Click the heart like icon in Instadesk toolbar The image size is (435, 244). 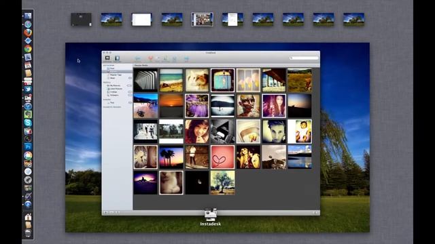pos(150,58)
